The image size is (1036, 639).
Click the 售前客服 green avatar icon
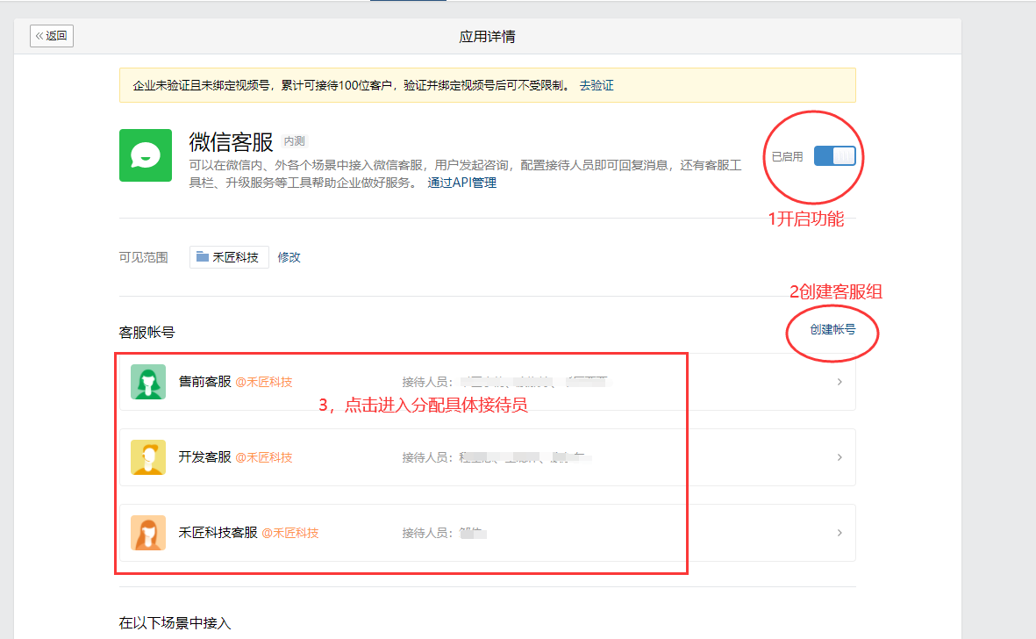148,382
